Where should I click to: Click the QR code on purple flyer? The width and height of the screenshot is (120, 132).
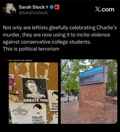(10, 88)
